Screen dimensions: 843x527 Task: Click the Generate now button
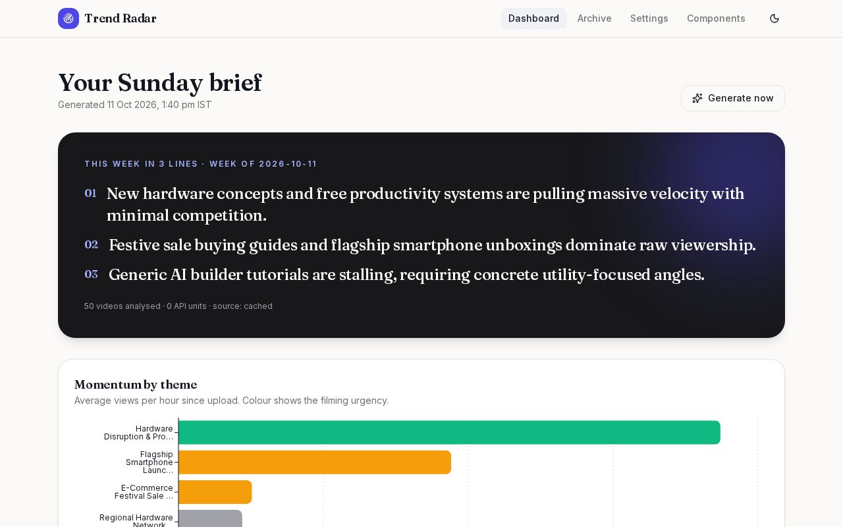pos(733,98)
